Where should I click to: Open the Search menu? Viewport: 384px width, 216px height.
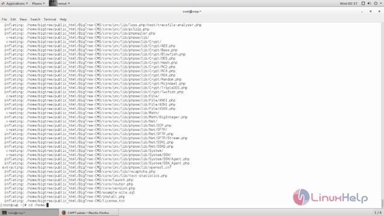coord(35,19)
